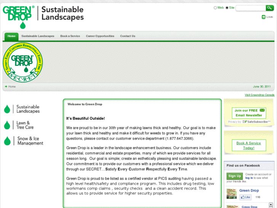Click the Login link
Image resolution: width=277 pixels, height=208 pixels.
pos(270,17)
